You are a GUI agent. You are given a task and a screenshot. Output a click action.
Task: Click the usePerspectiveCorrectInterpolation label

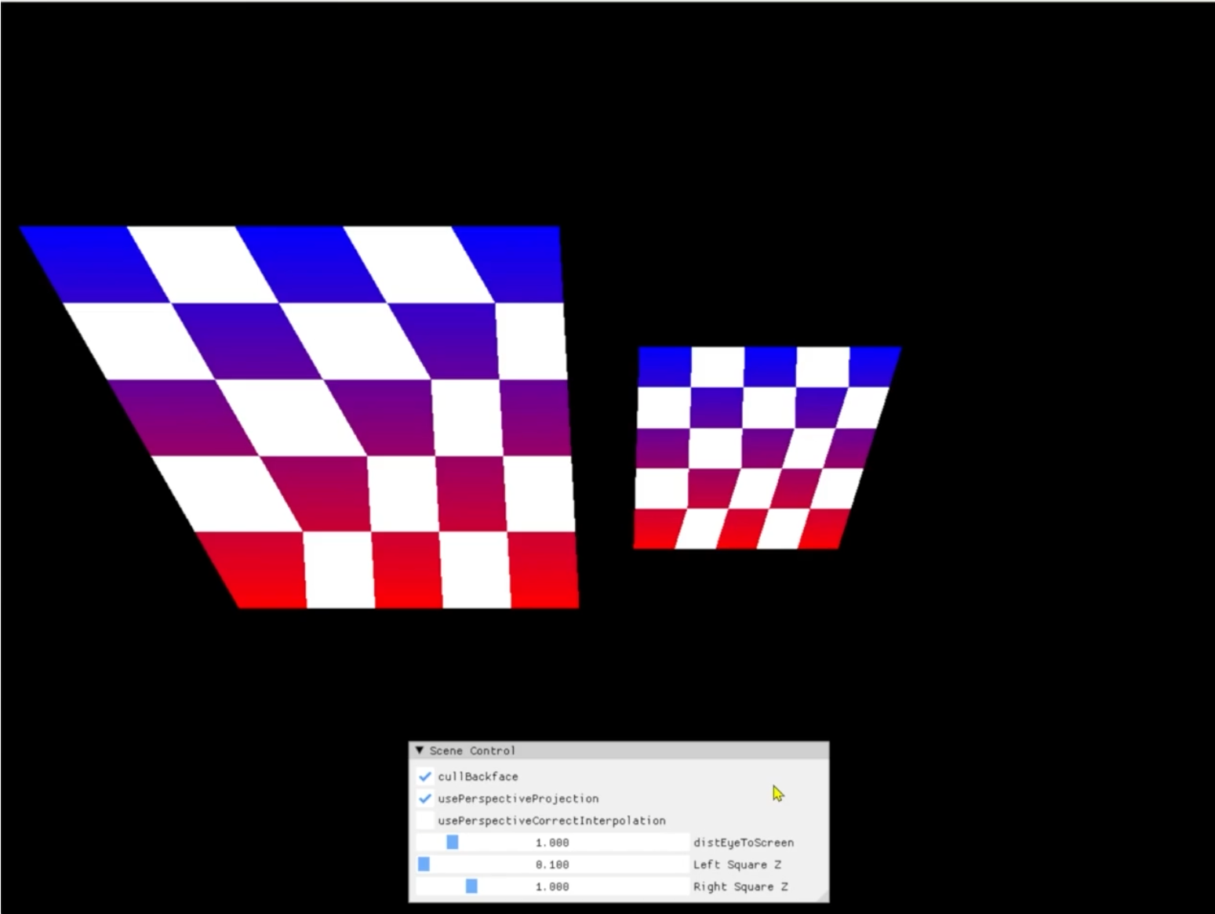click(x=551, y=820)
